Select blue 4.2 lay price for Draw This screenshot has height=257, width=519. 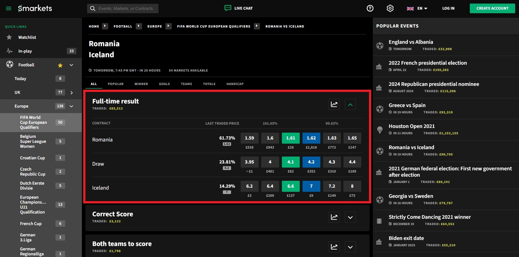coord(311,162)
